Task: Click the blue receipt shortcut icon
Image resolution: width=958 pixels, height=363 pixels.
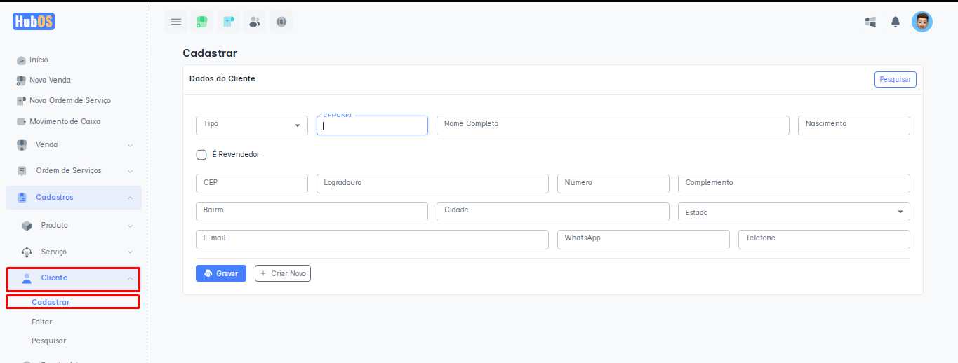Action: (x=228, y=22)
